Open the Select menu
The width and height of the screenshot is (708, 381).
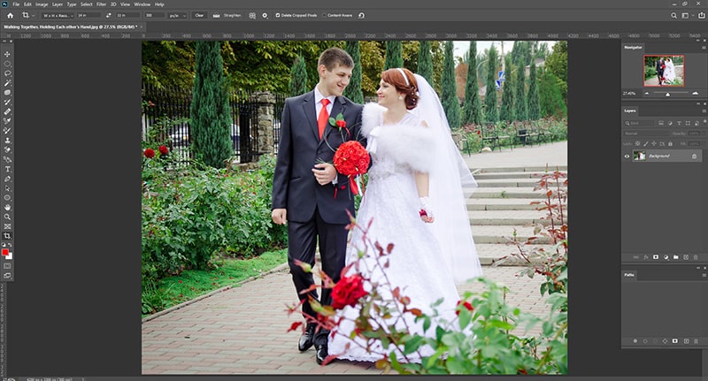pyautogui.click(x=86, y=4)
